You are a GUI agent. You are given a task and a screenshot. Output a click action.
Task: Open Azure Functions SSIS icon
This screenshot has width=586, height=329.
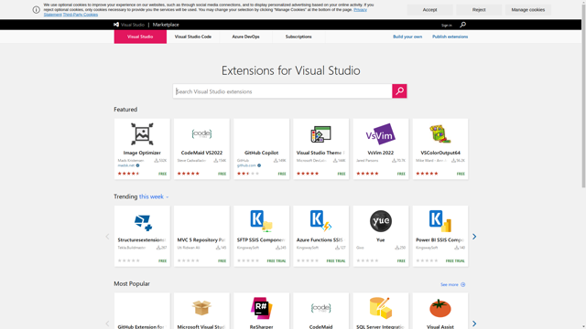point(320,221)
